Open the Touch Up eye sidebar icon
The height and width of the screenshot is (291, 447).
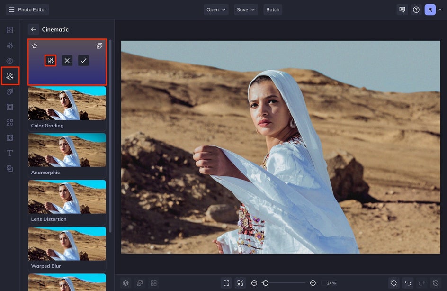(x=9, y=61)
